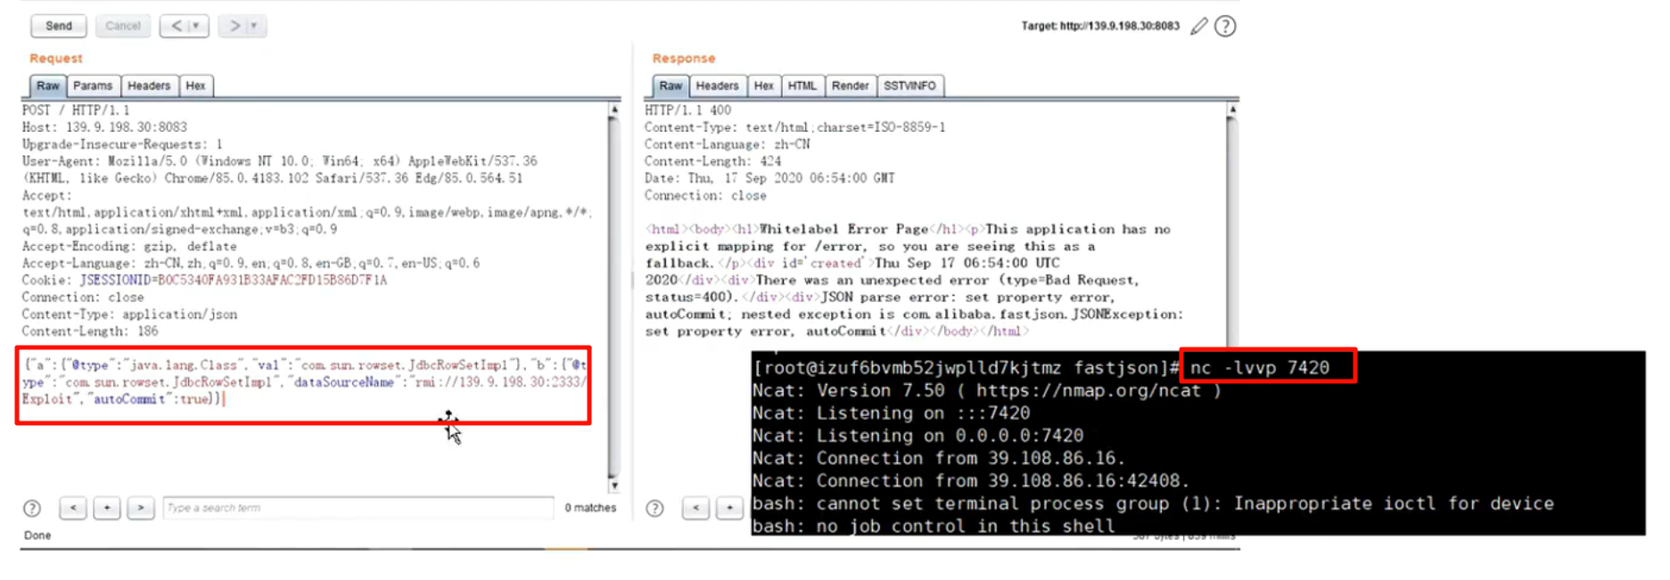Viewport: 1670px width, 580px height.
Task: Click the Request pane vertical scrollbar thumb
Action: coord(613,297)
